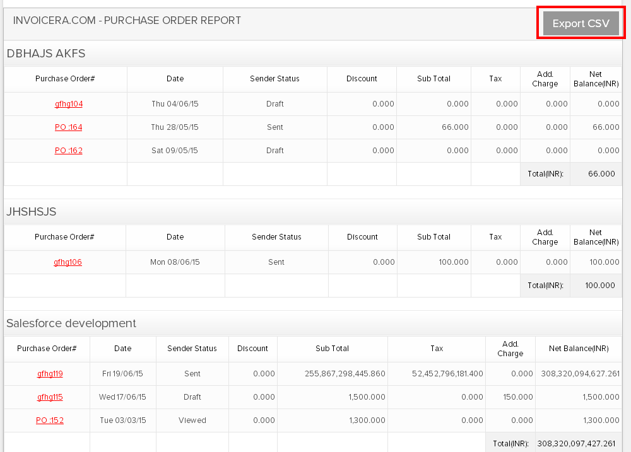Click Date header in DBHAJS AKFS table
This screenshot has height=452, width=631.
click(x=175, y=79)
